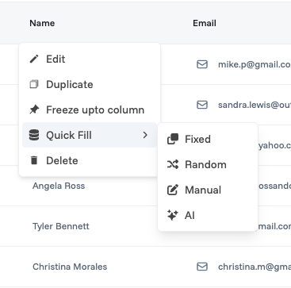The width and height of the screenshot is (291, 288).
Task: Click the Christina Morales name
Action: (70, 267)
